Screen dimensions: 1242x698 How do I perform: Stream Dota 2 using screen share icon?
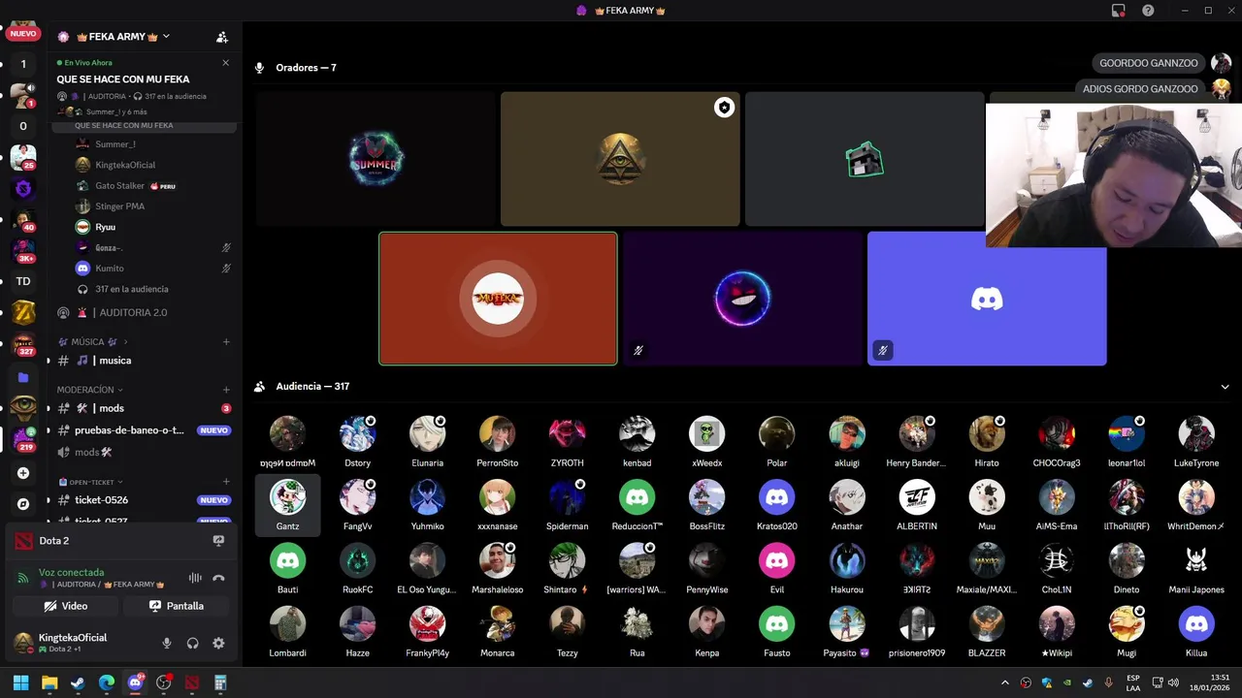pos(218,541)
